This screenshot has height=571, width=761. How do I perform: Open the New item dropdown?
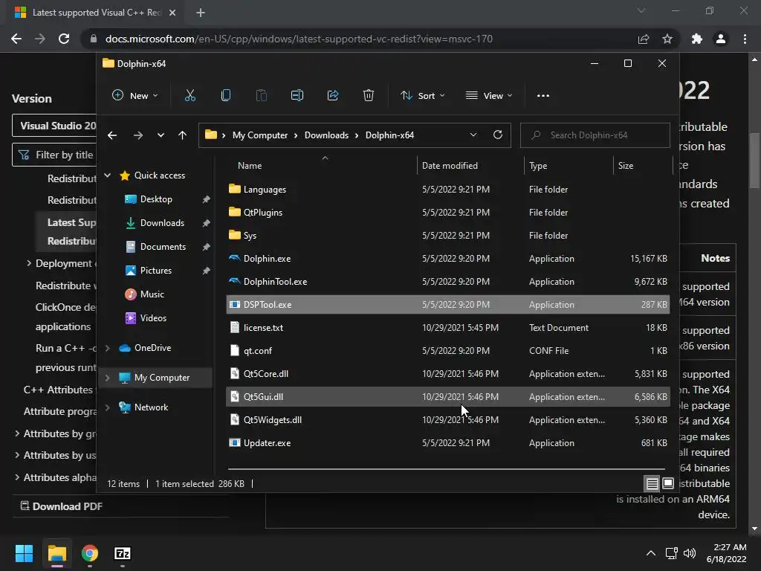click(135, 96)
